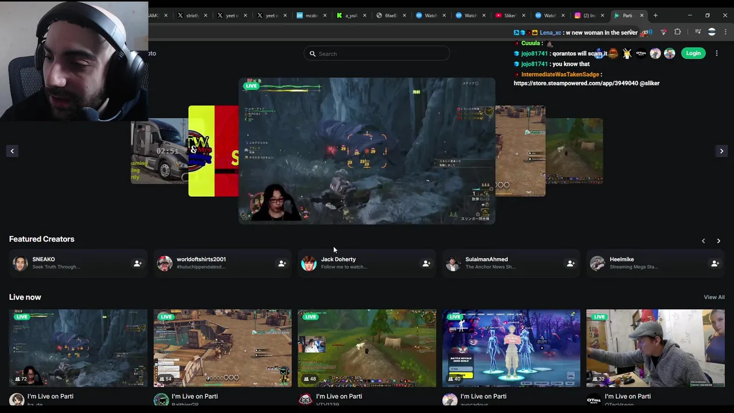Close the Instagram tab

coord(602,15)
